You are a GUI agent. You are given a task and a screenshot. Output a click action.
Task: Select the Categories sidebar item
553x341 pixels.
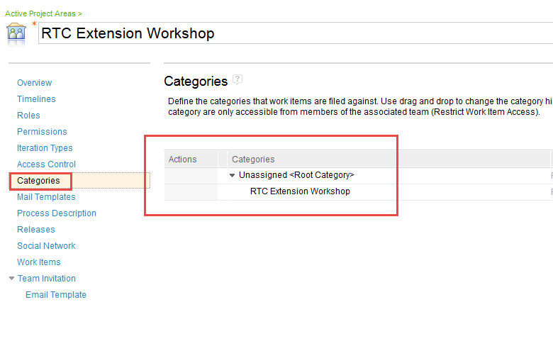pos(38,181)
